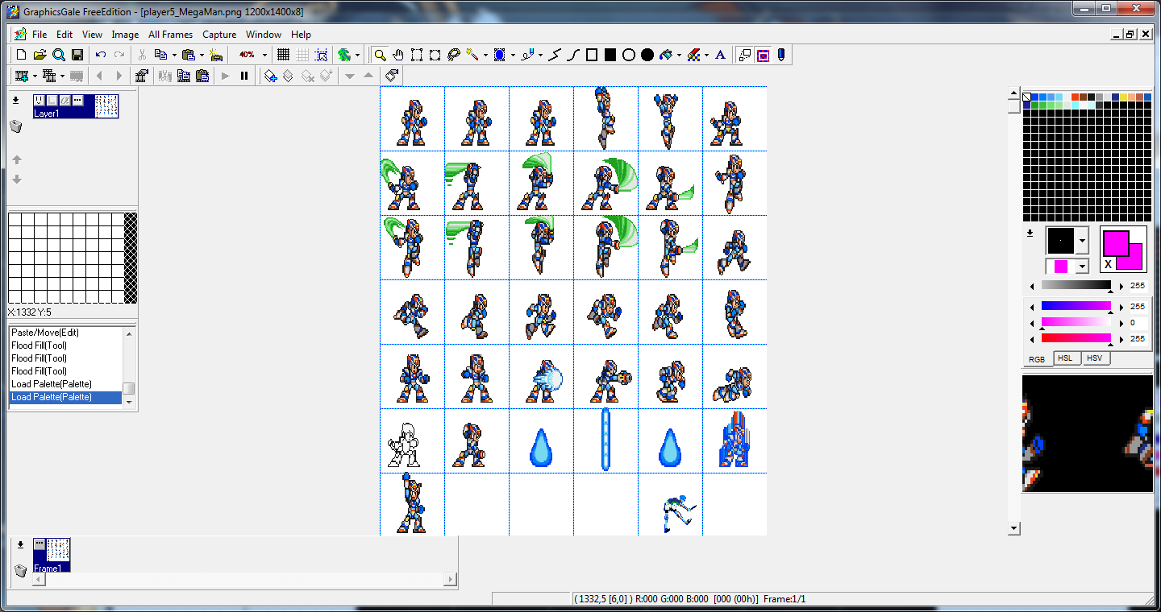Image resolution: width=1161 pixels, height=612 pixels.
Task: Open frame properties house icon
Action: (x=142, y=76)
